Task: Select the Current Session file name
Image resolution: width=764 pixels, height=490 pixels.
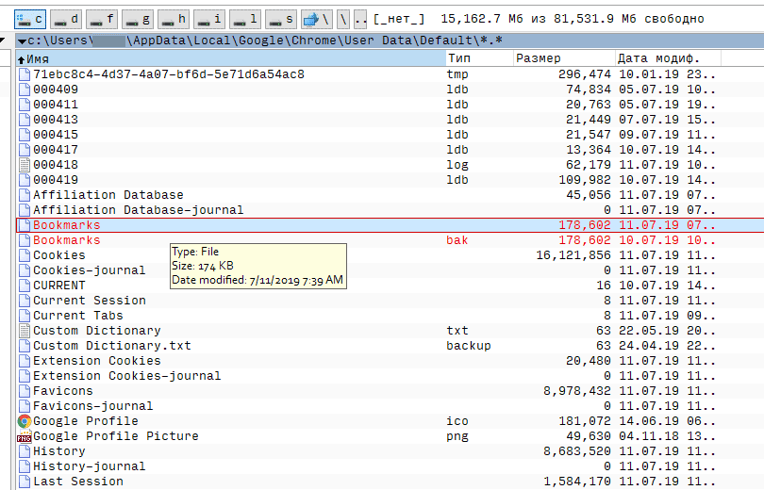Action: tap(90, 301)
